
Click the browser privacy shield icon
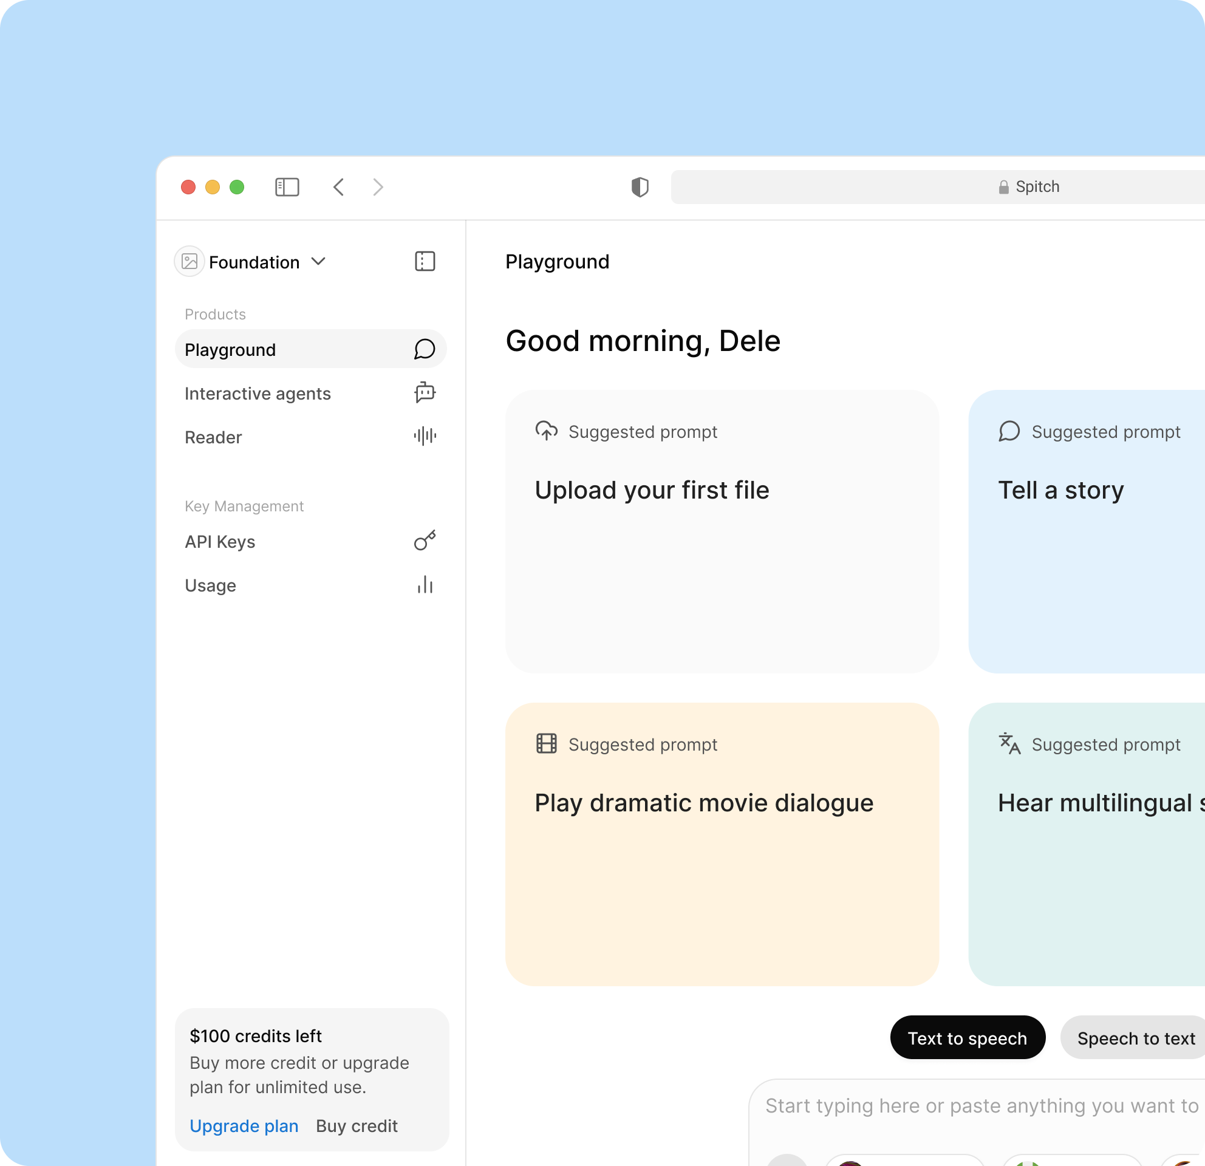(x=640, y=187)
